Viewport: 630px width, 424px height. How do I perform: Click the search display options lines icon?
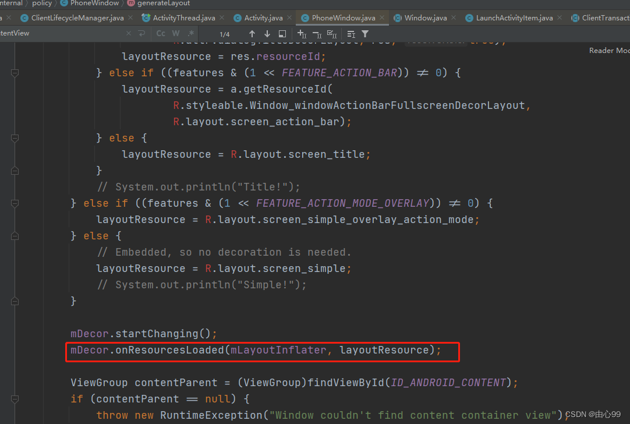350,33
